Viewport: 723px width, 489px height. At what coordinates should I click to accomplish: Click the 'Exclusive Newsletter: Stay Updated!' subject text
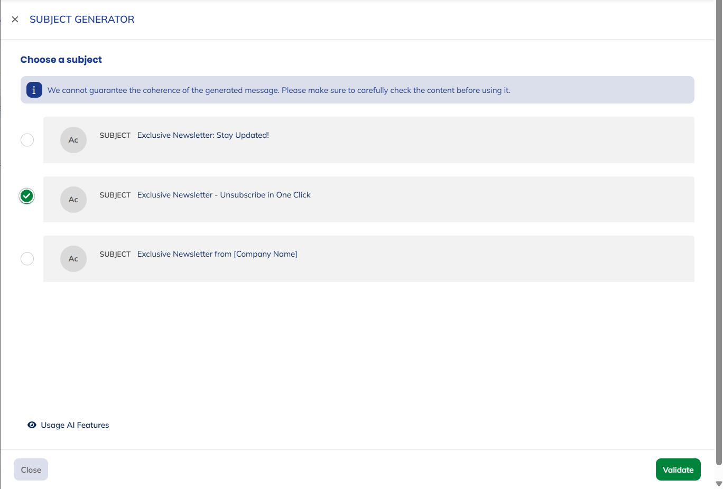pyautogui.click(x=203, y=135)
